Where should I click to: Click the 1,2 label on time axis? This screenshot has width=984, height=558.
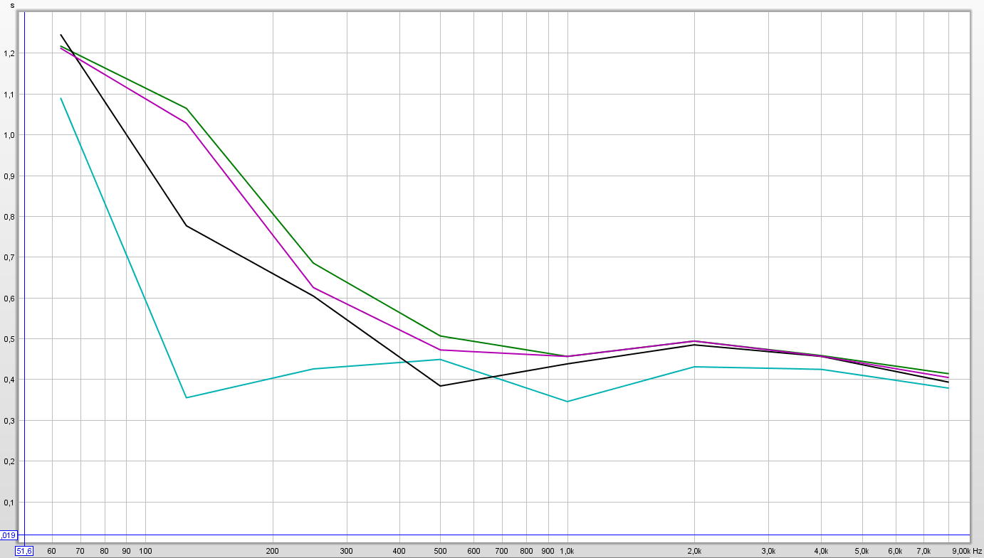tap(9, 53)
